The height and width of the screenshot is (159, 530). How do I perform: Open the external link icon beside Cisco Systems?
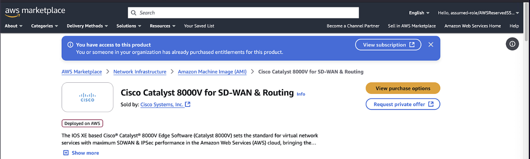[x=188, y=104]
